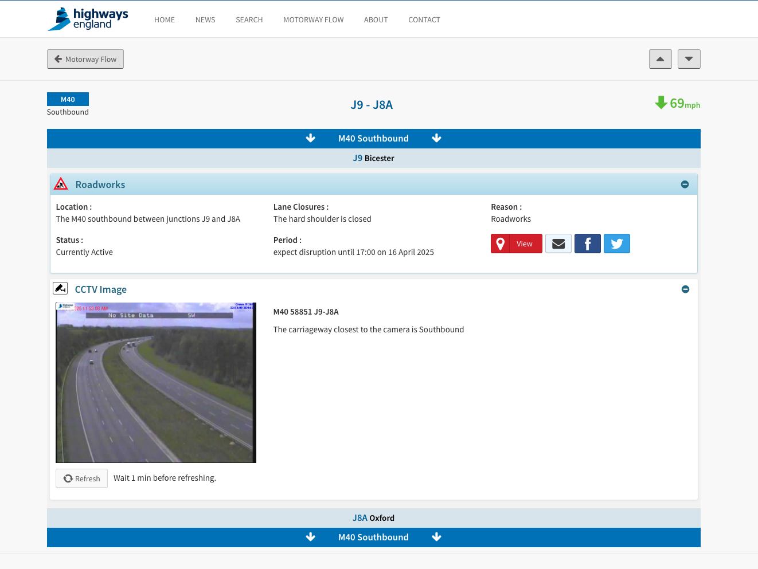
Task: Click the J9 - J8A section heading
Action: [372, 105]
